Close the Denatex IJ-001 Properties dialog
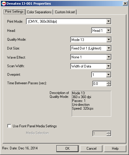The height and width of the screenshot is (155, 129). (x=125, y=4)
